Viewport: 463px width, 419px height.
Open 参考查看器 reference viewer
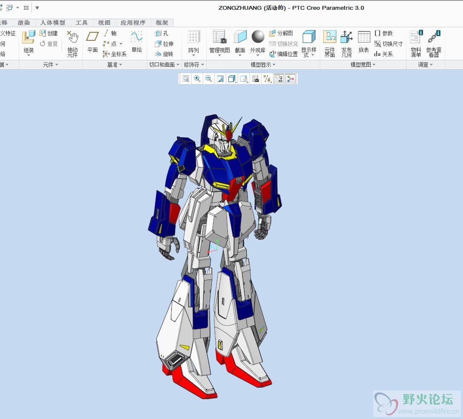pos(434,44)
